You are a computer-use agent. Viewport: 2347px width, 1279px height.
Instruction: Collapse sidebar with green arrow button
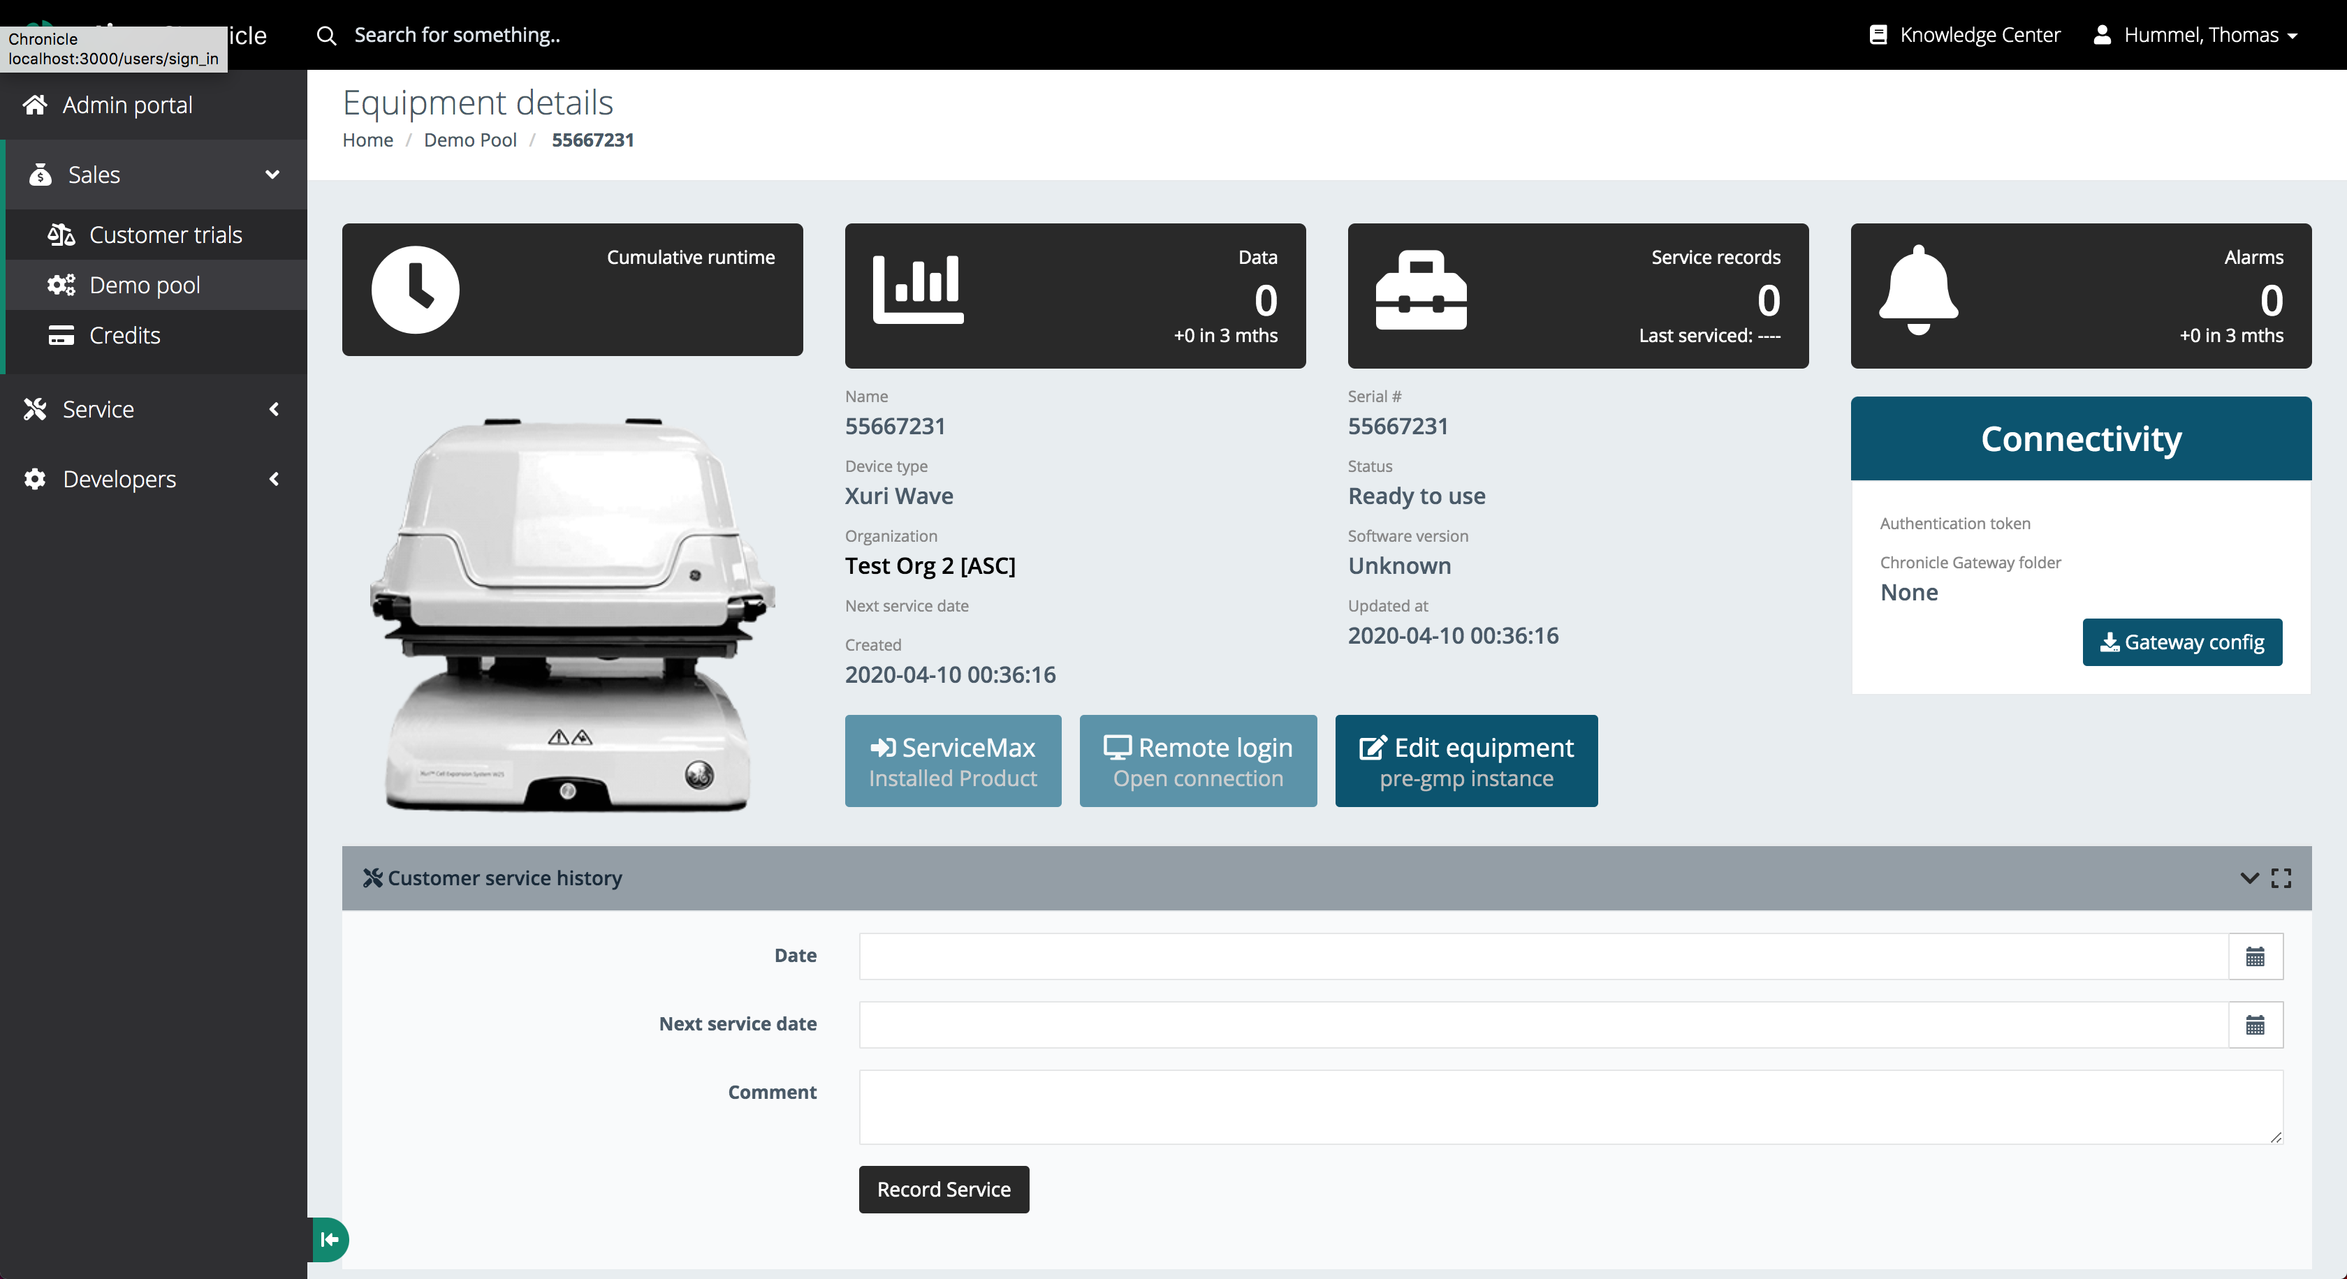pyautogui.click(x=330, y=1239)
